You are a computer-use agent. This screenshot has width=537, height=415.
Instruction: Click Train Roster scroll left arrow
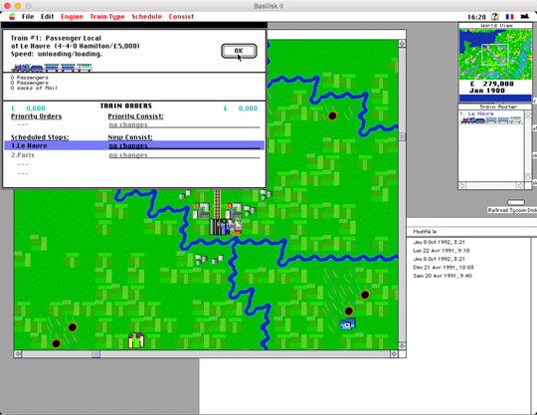(x=462, y=185)
